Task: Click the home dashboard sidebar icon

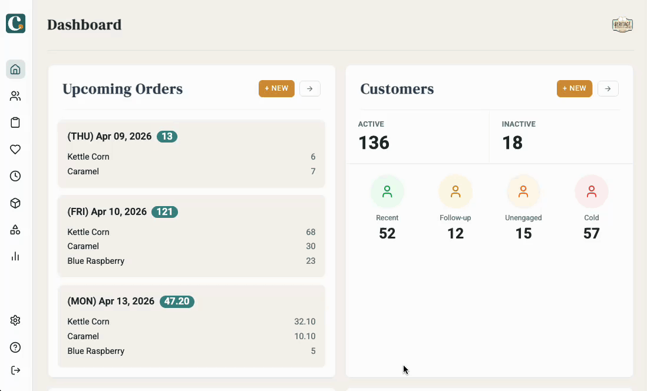Action: click(15, 69)
